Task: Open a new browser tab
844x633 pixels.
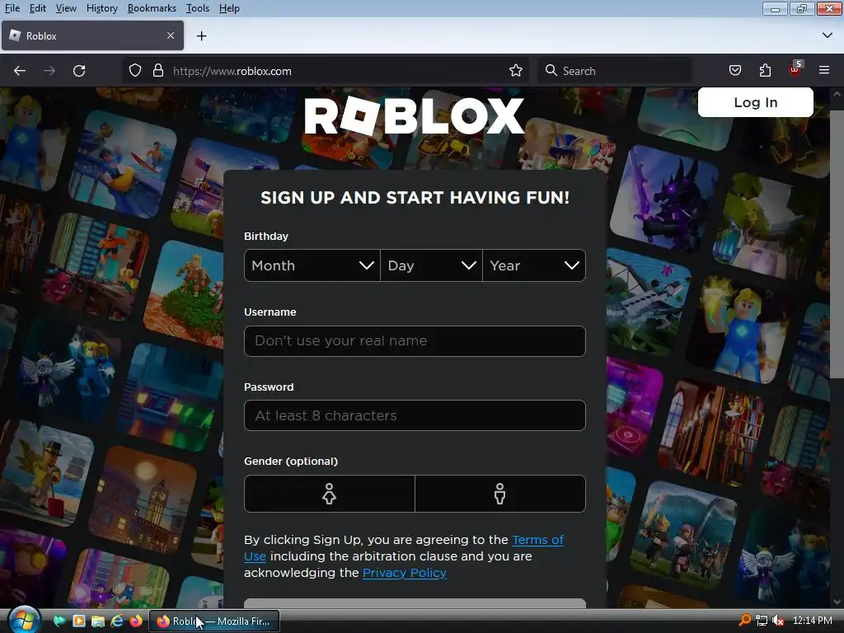Action: pyautogui.click(x=202, y=36)
